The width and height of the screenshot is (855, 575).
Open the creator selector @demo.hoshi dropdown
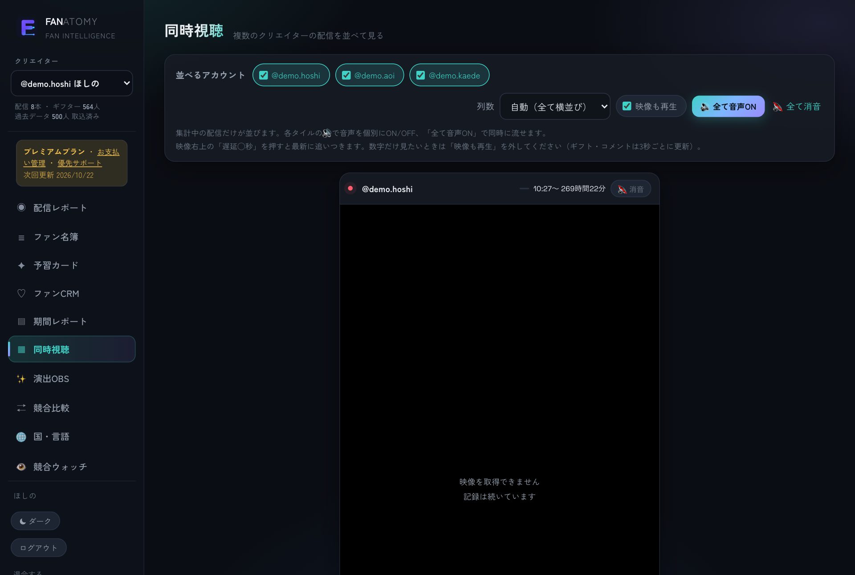(x=72, y=83)
